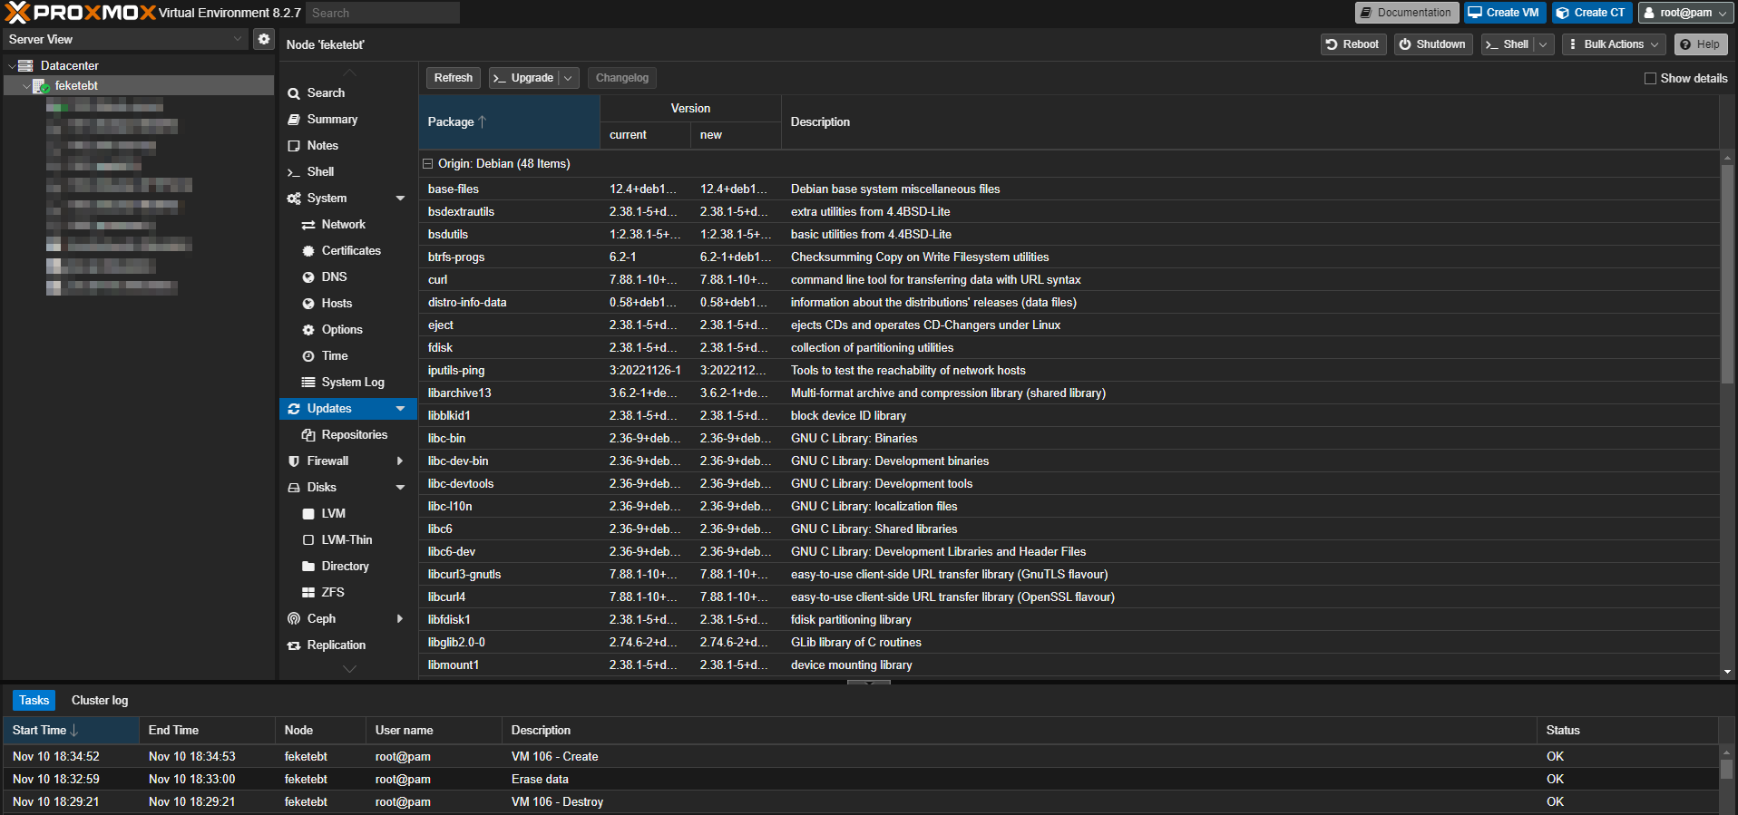Switch to the Tasks tab

point(34,701)
